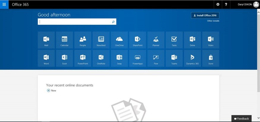Open the Mail app tile

click(x=46, y=40)
